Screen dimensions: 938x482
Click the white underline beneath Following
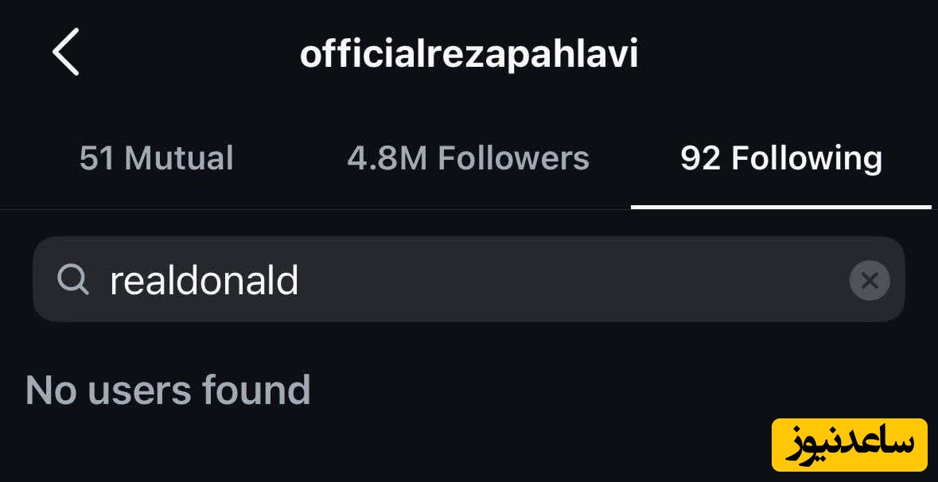pos(780,207)
